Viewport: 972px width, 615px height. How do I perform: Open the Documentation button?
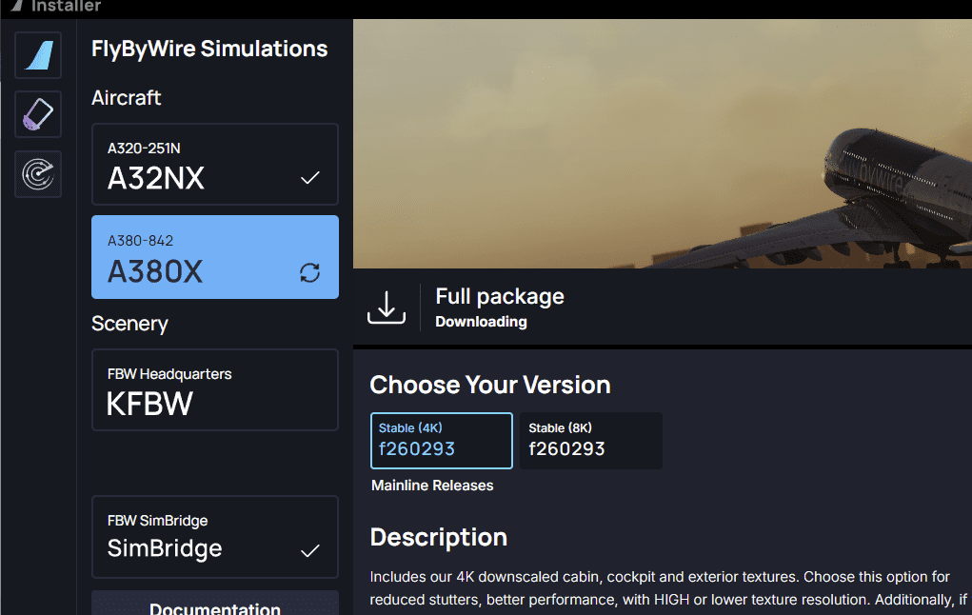[x=215, y=605]
